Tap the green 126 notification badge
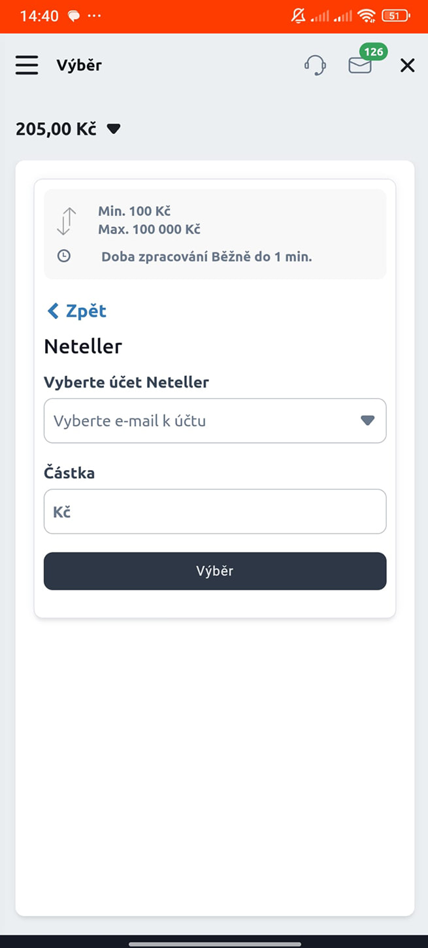Image resolution: width=428 pixels, height=948 pixels. [x=373, y=52]
